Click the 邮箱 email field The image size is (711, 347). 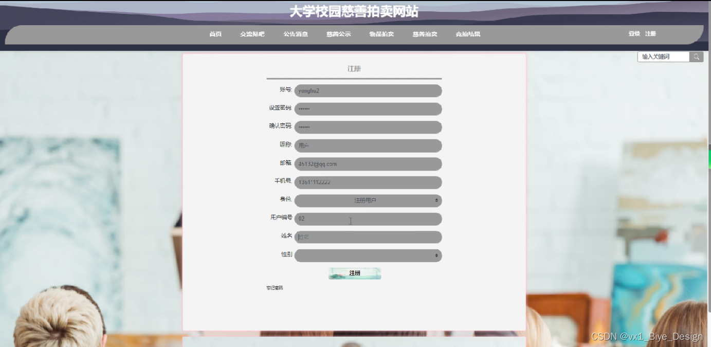tap(368, 164)
